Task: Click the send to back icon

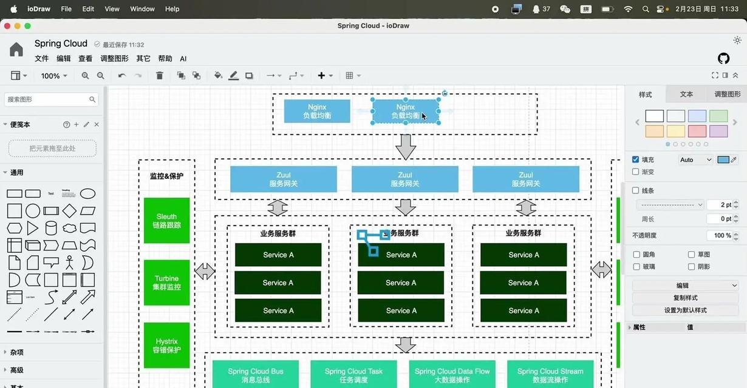Action: tap(196, 76)
